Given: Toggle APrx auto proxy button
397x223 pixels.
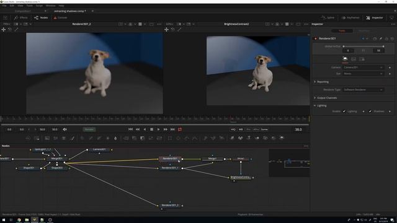Looking at the screenshot, I should tap(256, 129).
